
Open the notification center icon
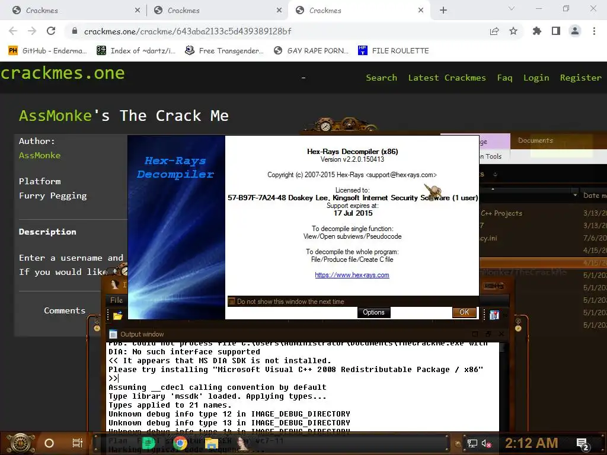(x=583, y=444)
